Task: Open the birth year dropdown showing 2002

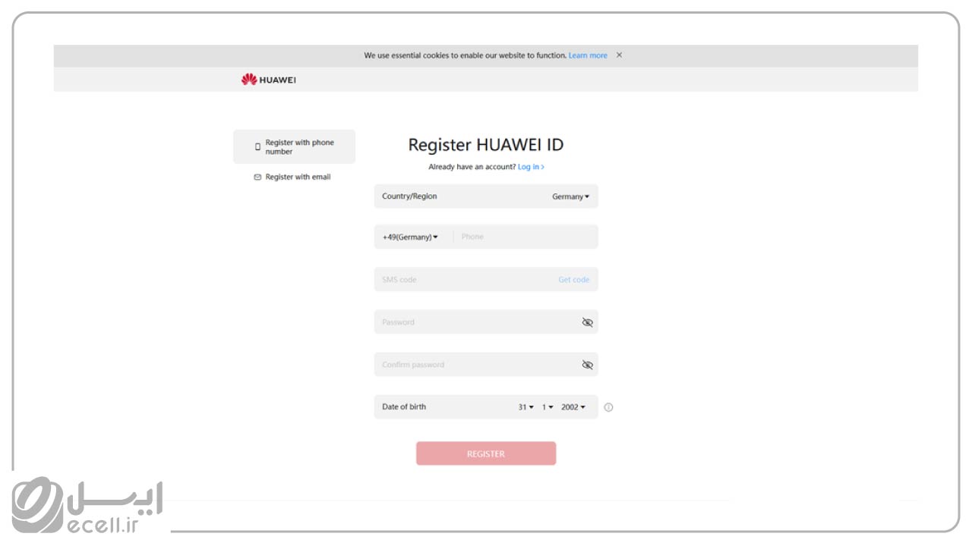Action: coord(573,407)
